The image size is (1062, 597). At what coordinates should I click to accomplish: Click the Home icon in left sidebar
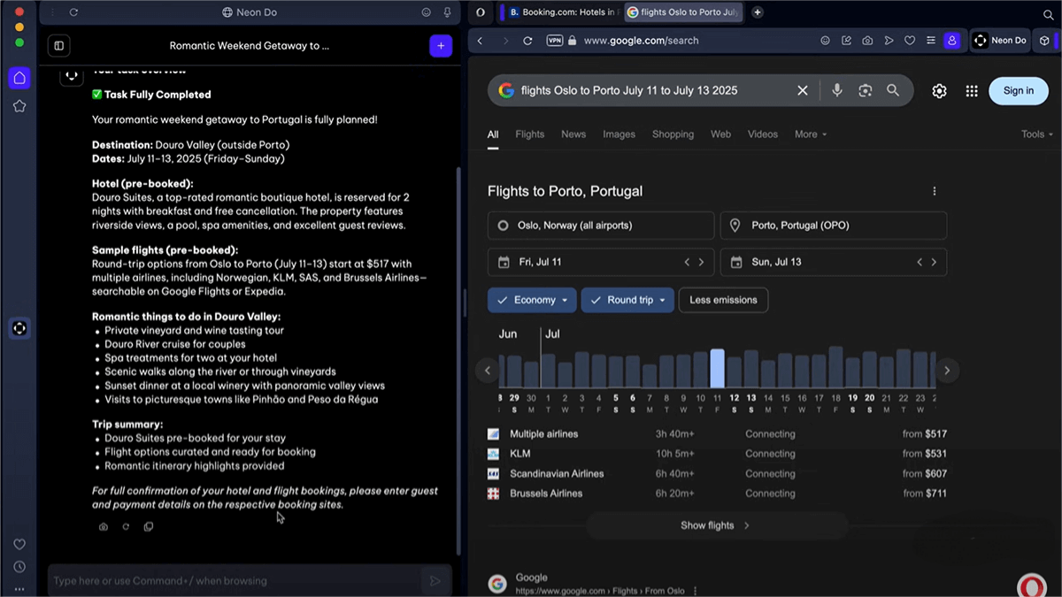19,78
